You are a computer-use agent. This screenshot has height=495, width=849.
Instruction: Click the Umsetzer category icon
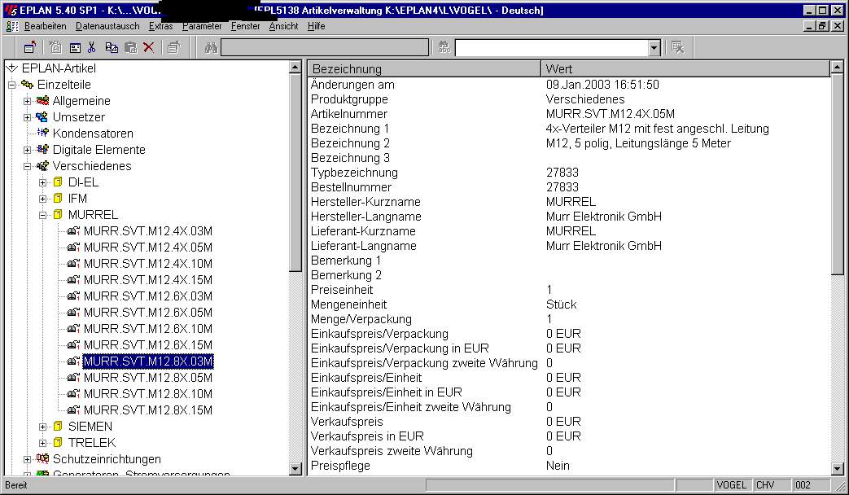point(42,117)
